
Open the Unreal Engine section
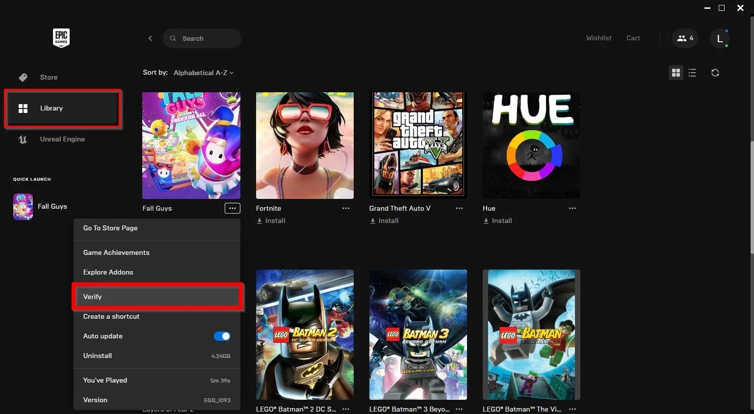[61, 139]
